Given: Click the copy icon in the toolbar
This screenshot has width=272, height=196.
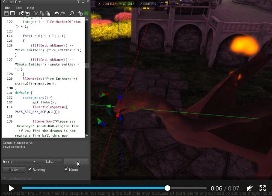Looking at the screenshot, I should click(42, 13).
